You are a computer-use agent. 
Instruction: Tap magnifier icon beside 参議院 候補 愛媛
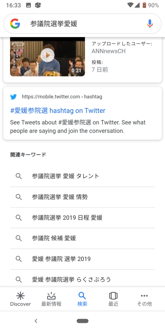click(19, 238)
